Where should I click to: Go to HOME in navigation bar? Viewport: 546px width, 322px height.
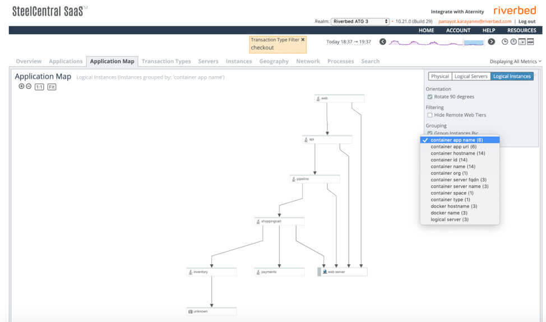(426, 30)
